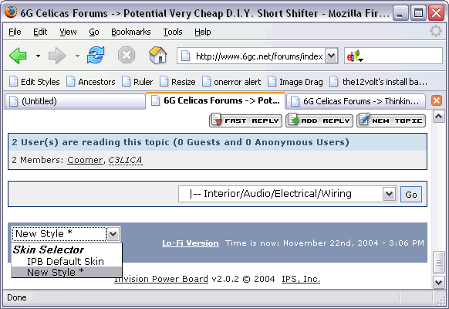
Task: Open the Help menu
Action: pyautogui.click(x=203, y=32)
